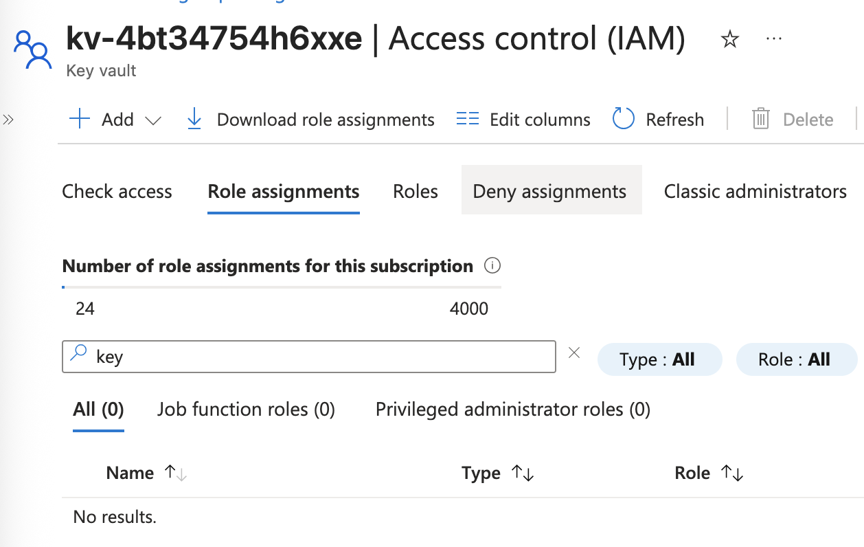Clear the search field with the X

click(574, 353)
